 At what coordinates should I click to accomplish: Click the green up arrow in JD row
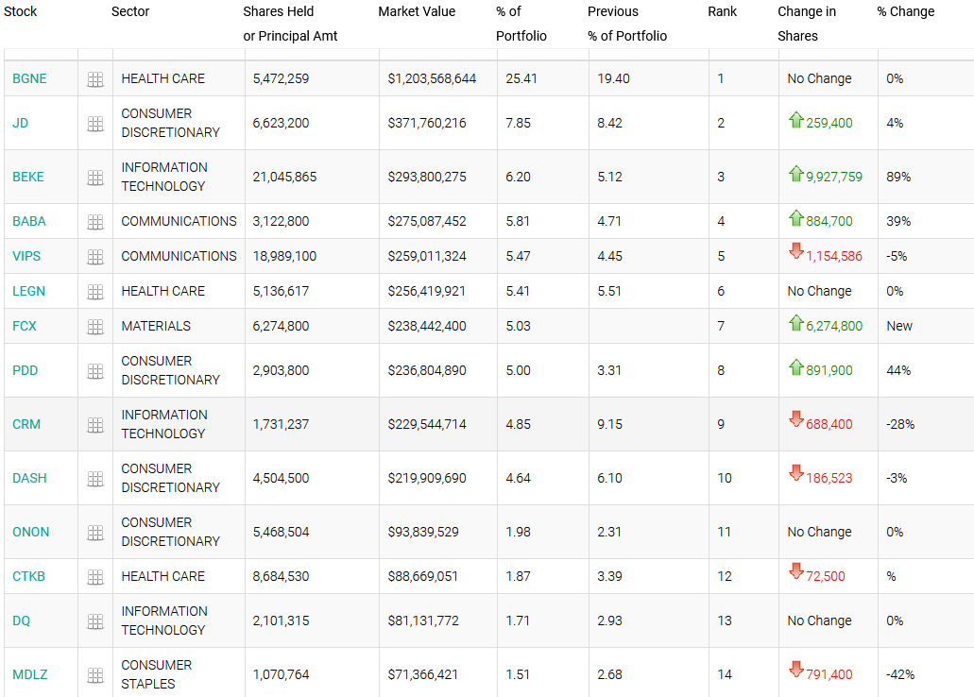[x=796, y=119]
